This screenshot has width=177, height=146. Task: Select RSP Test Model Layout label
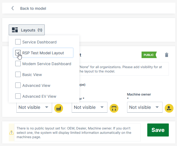click(x=43, y=53)
